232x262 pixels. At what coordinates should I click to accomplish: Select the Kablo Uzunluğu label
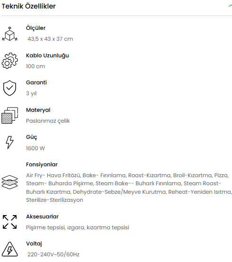47,55
